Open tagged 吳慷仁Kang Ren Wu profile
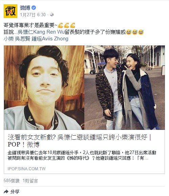169x196 pixels. [41, 32]
